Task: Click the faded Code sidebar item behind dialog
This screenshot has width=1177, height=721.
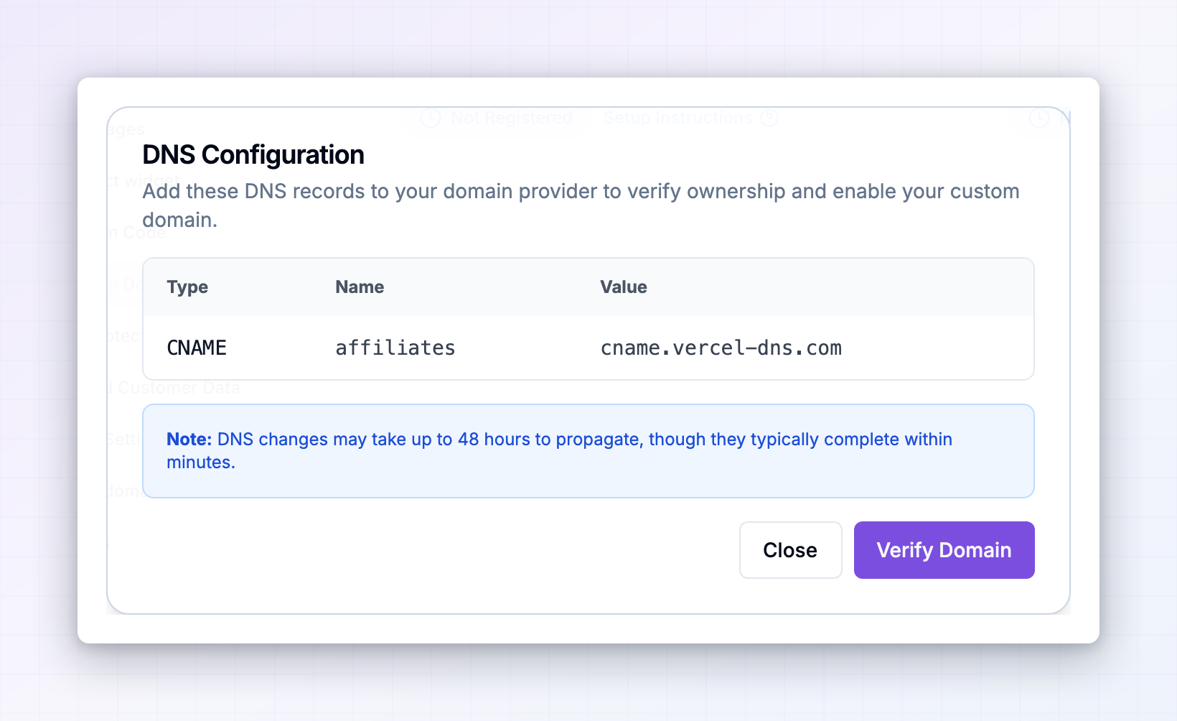Action: tap(144, 233)
